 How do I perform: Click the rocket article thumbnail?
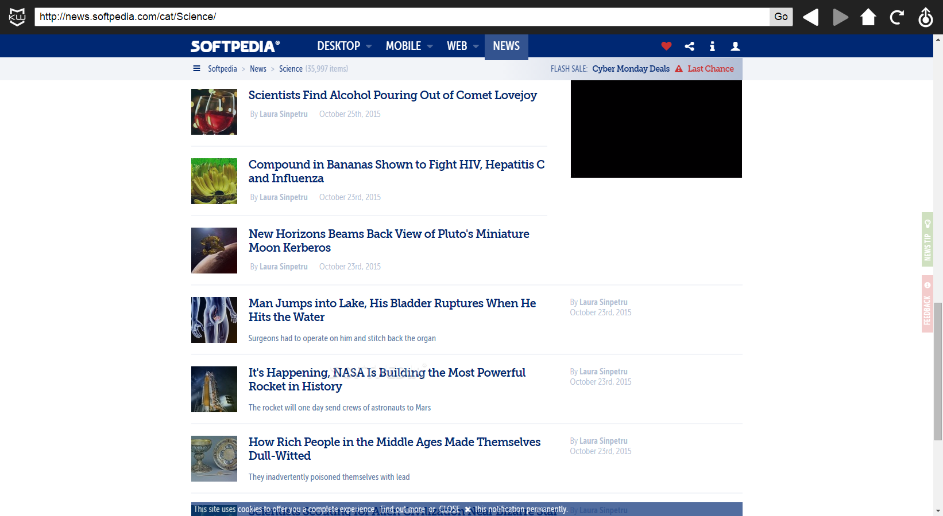214,389
